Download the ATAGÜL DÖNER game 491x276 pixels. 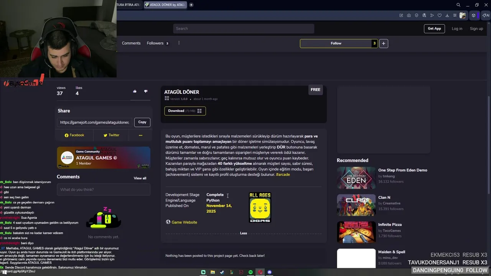(185, 111)
